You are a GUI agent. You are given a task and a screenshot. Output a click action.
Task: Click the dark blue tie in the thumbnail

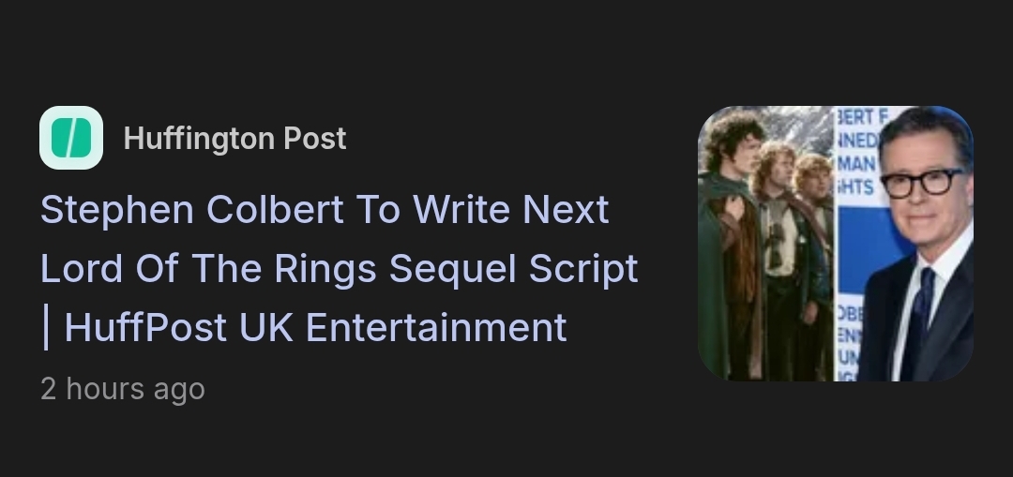[917, 322]
